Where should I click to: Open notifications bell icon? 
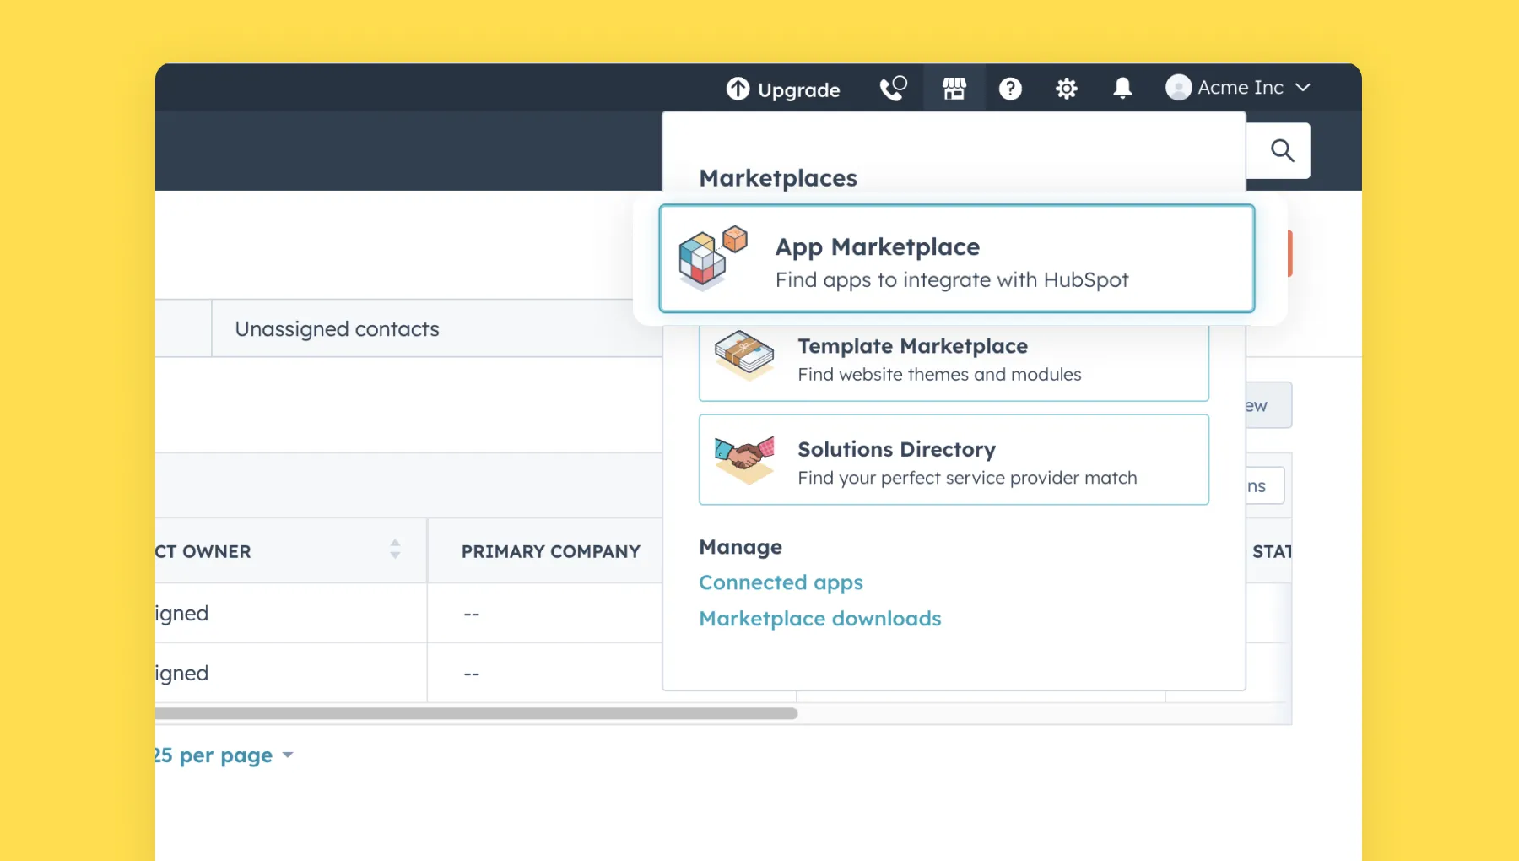[1122, 89]
